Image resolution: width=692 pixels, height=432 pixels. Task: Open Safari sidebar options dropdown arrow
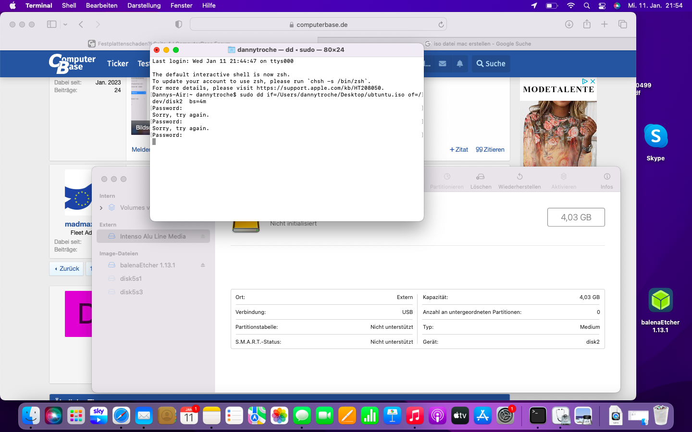[x=65, y=24]
